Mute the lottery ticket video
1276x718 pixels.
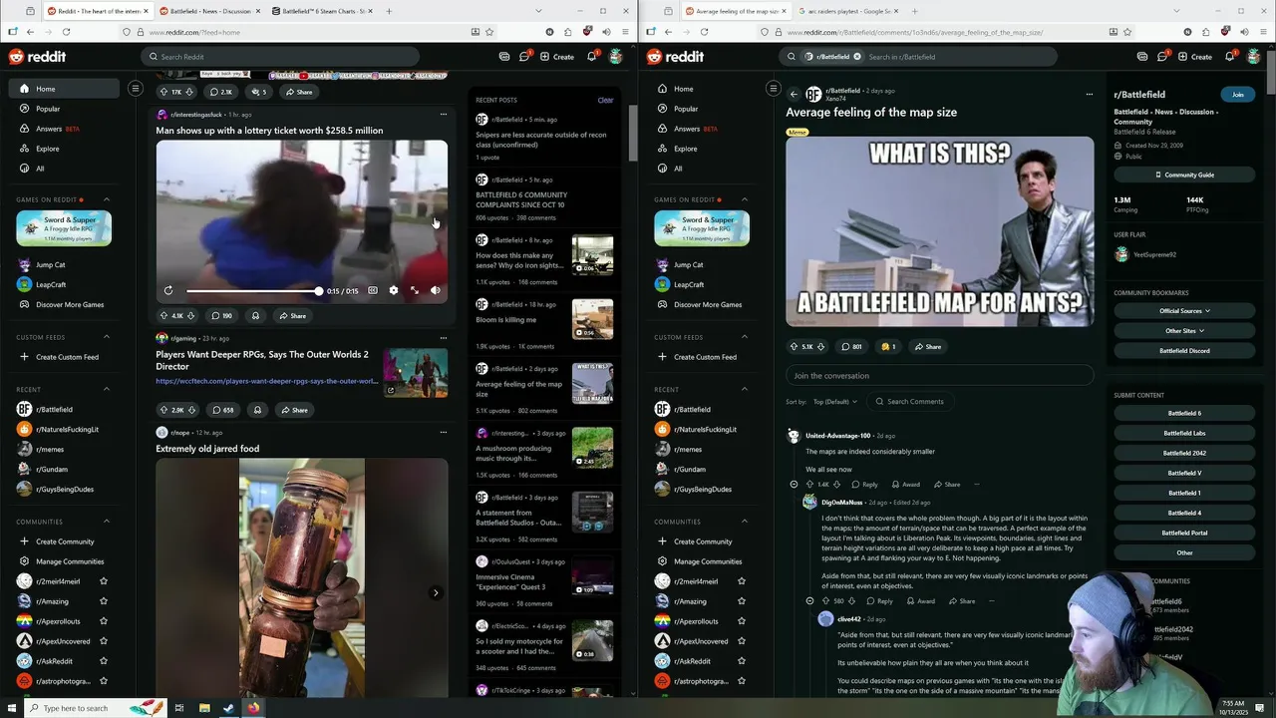point(436,290)
